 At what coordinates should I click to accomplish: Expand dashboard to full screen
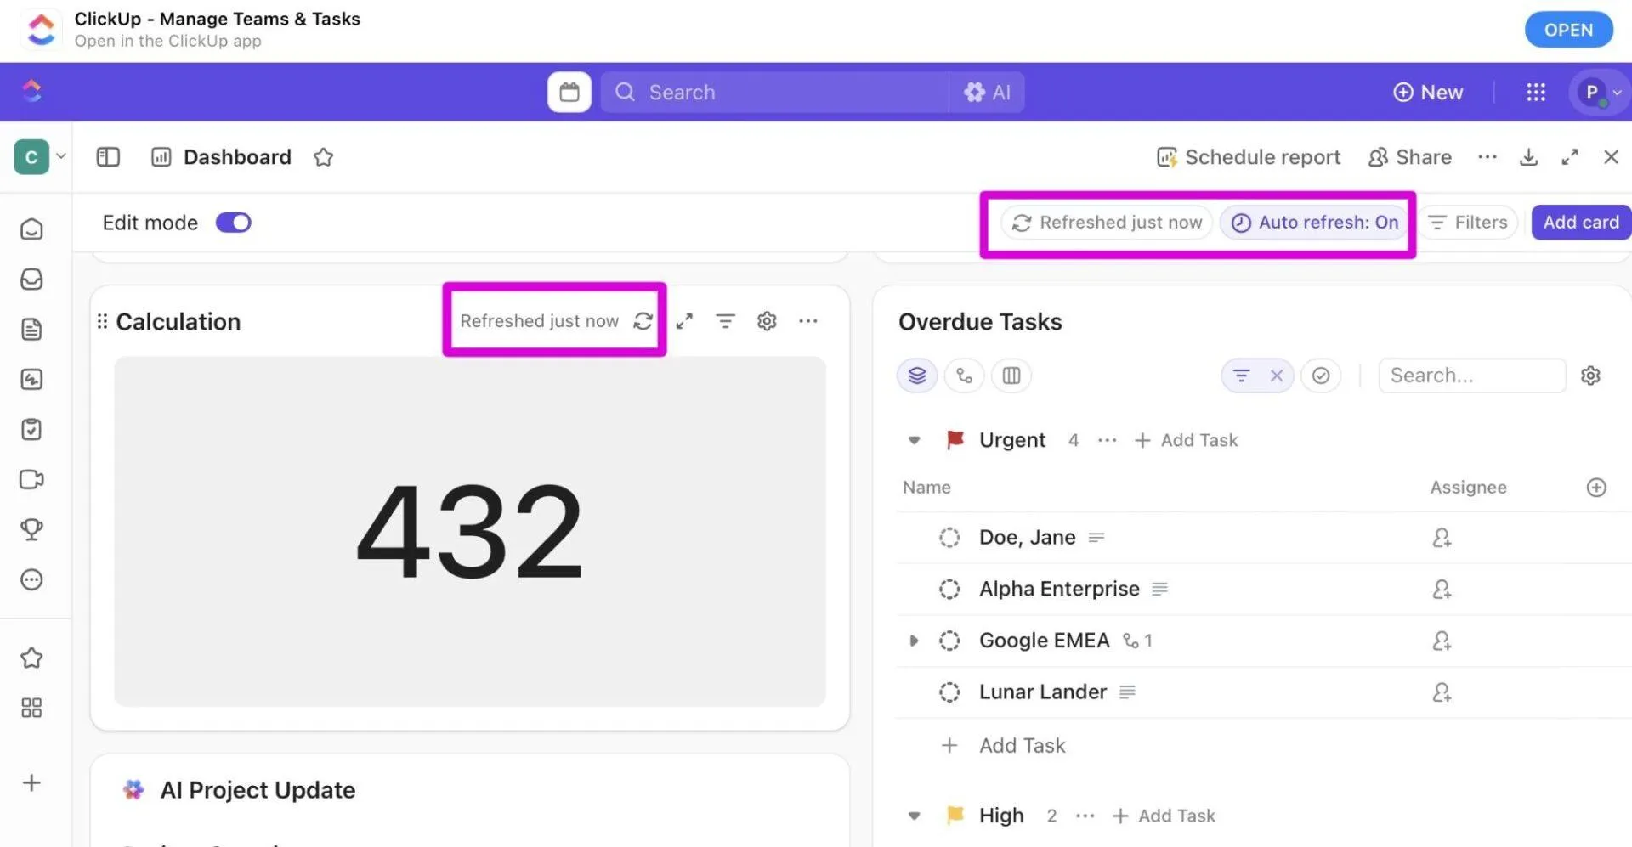point(1570,157)
